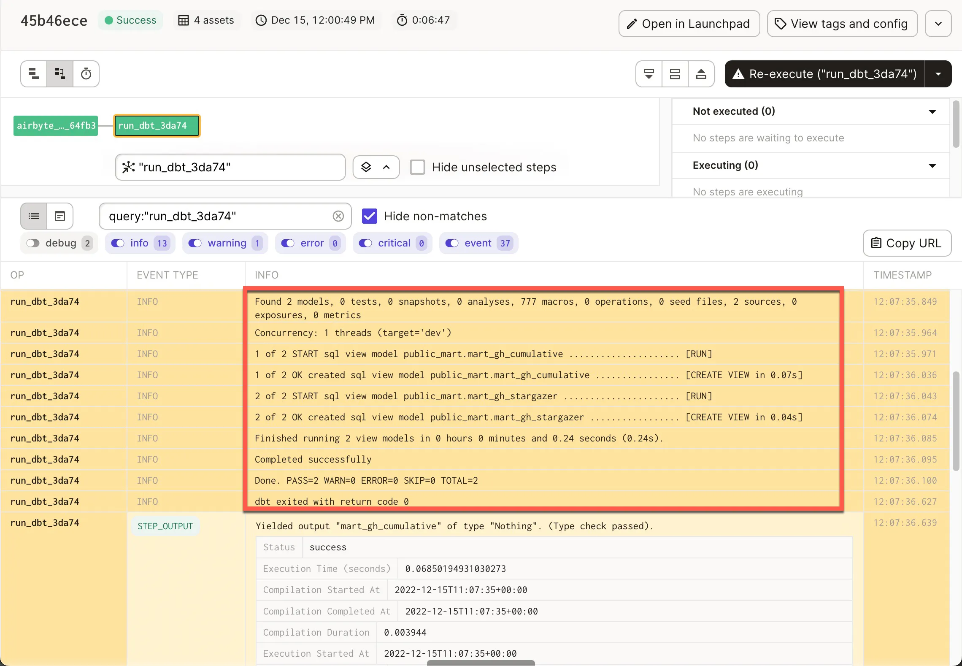This screenshot has height=666, width=962.
Task: Switch to the Gantt flat view icon
Action: click(x=34, y=74)
